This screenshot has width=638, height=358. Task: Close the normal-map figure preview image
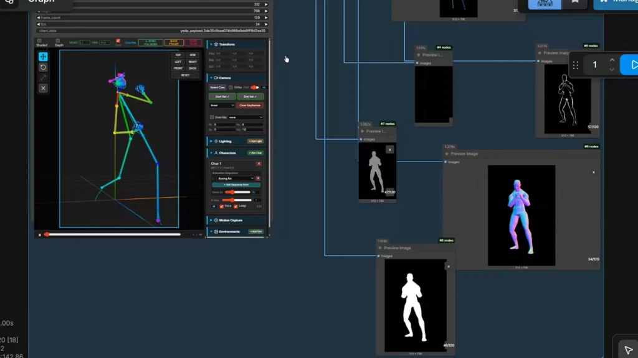click(594, 172)
